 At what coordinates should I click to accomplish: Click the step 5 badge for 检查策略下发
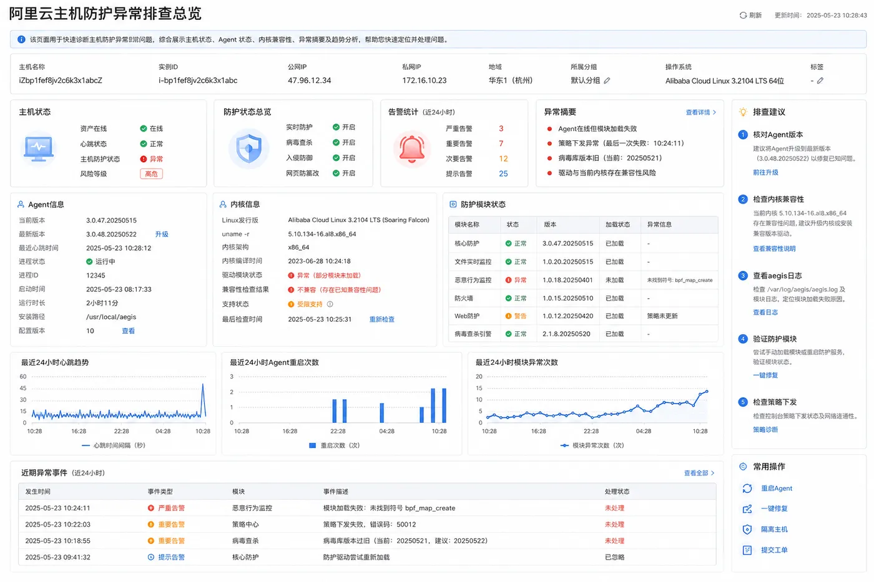point(743,402)
